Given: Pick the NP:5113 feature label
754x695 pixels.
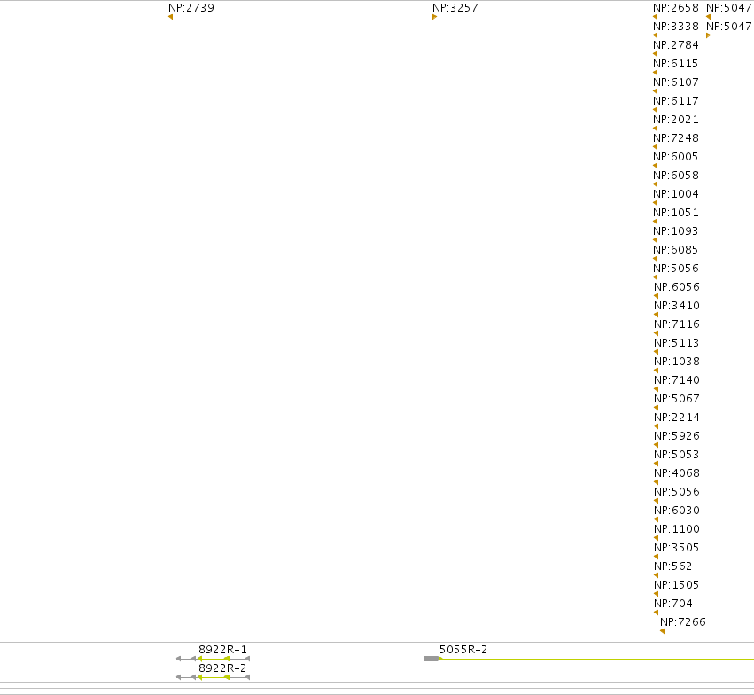Looking at the screenshot, I should tap(677, 343).
